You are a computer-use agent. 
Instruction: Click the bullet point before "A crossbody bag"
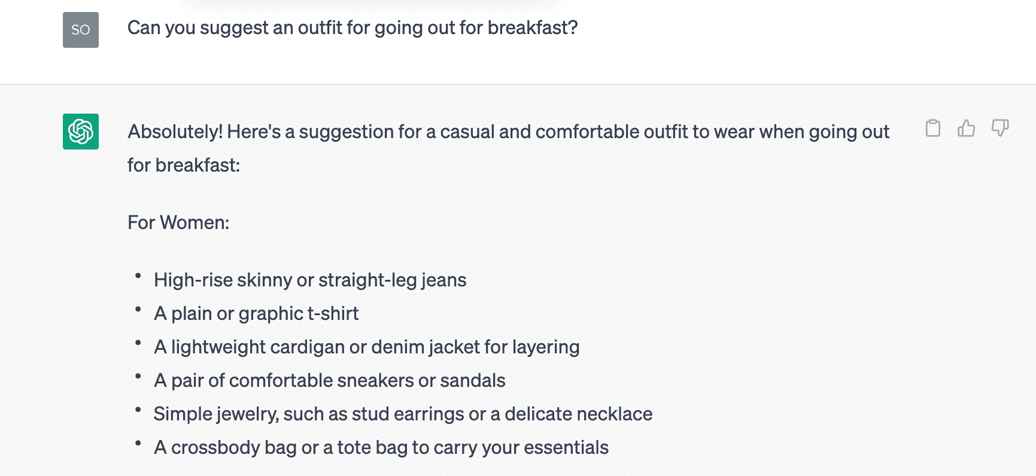pyautogui.click(x=138, y=443)
